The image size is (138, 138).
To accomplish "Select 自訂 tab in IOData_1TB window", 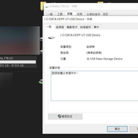I will [x=106, y=14].
